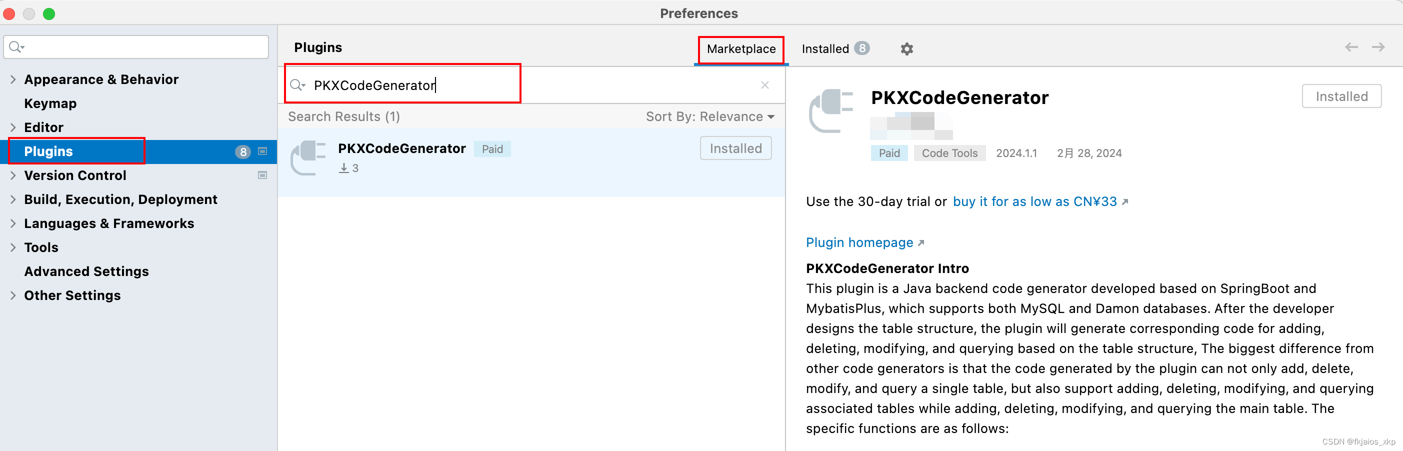Expand the Editor section
This screenshot has width=1403, height=451.
tap(13, 127)
